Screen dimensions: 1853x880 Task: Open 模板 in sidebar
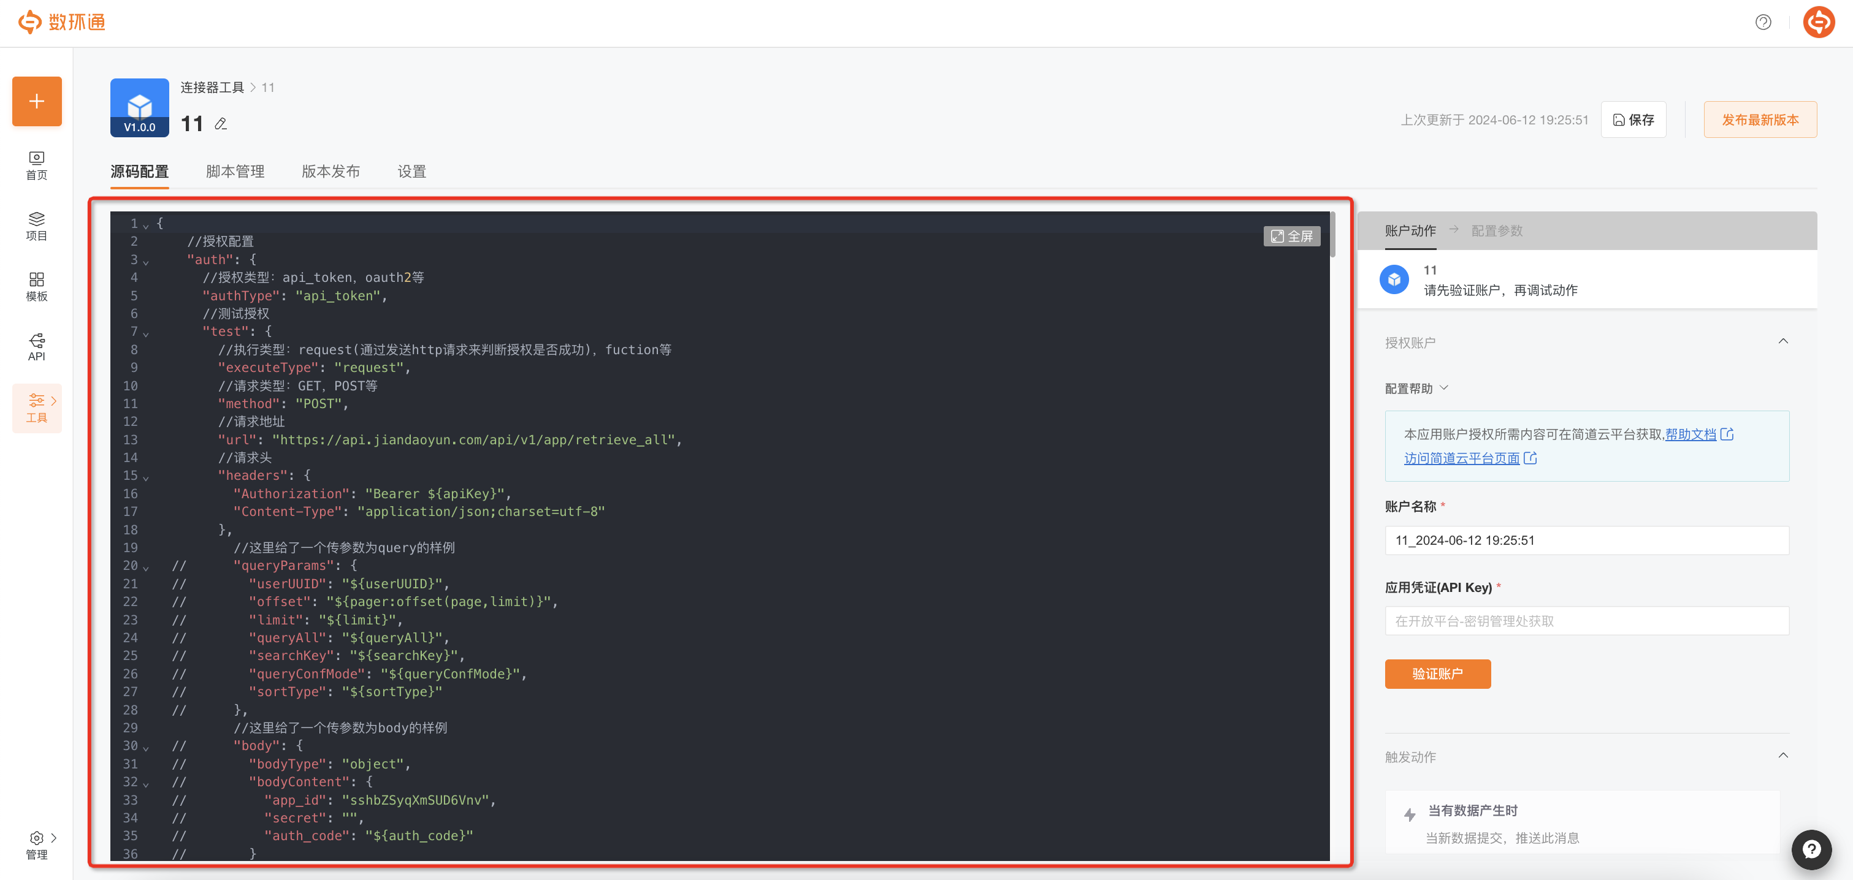[37, 287]
